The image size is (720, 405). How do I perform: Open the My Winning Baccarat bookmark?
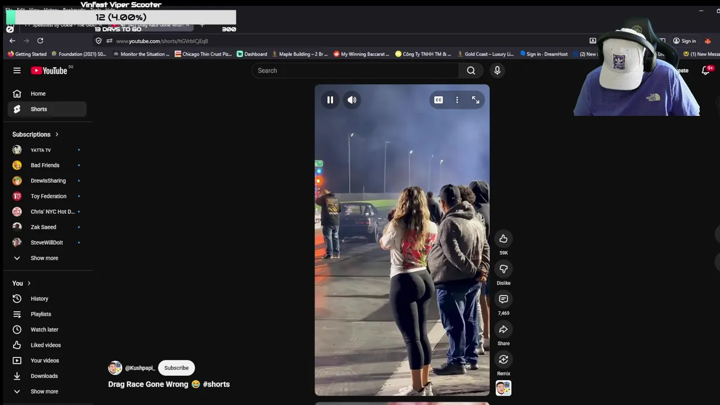pyautogui.click(x=361, y=54)
